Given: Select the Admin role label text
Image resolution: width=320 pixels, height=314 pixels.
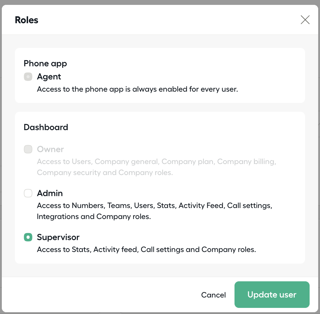Looking at the screenshot, I should 50,193.
